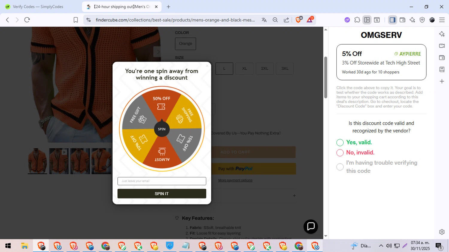
Task: Click the ADD TO CART button
Action: [x=253, y=152]
